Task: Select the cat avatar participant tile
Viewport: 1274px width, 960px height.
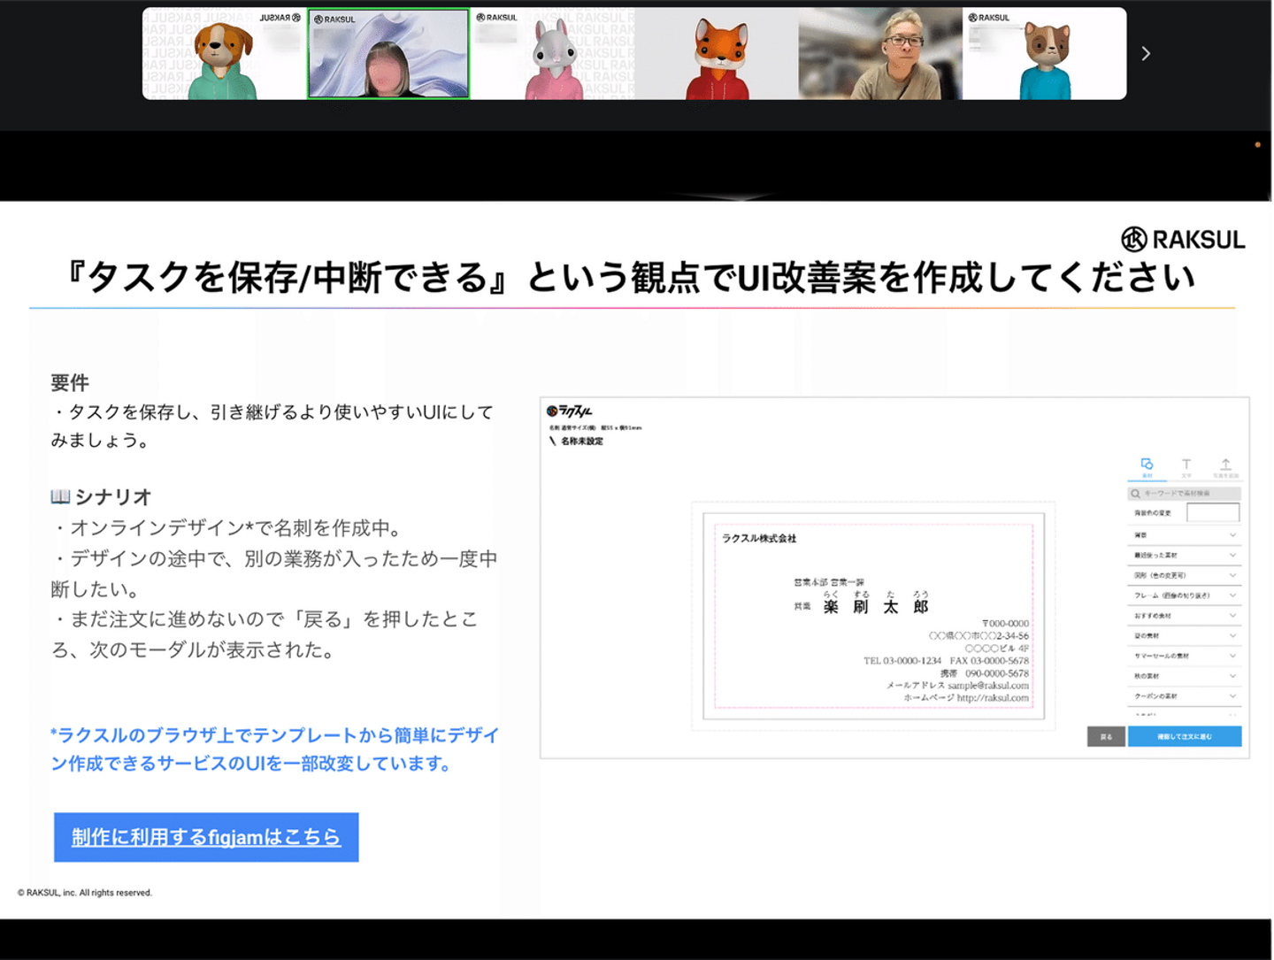Action: tap(1045, 54)
